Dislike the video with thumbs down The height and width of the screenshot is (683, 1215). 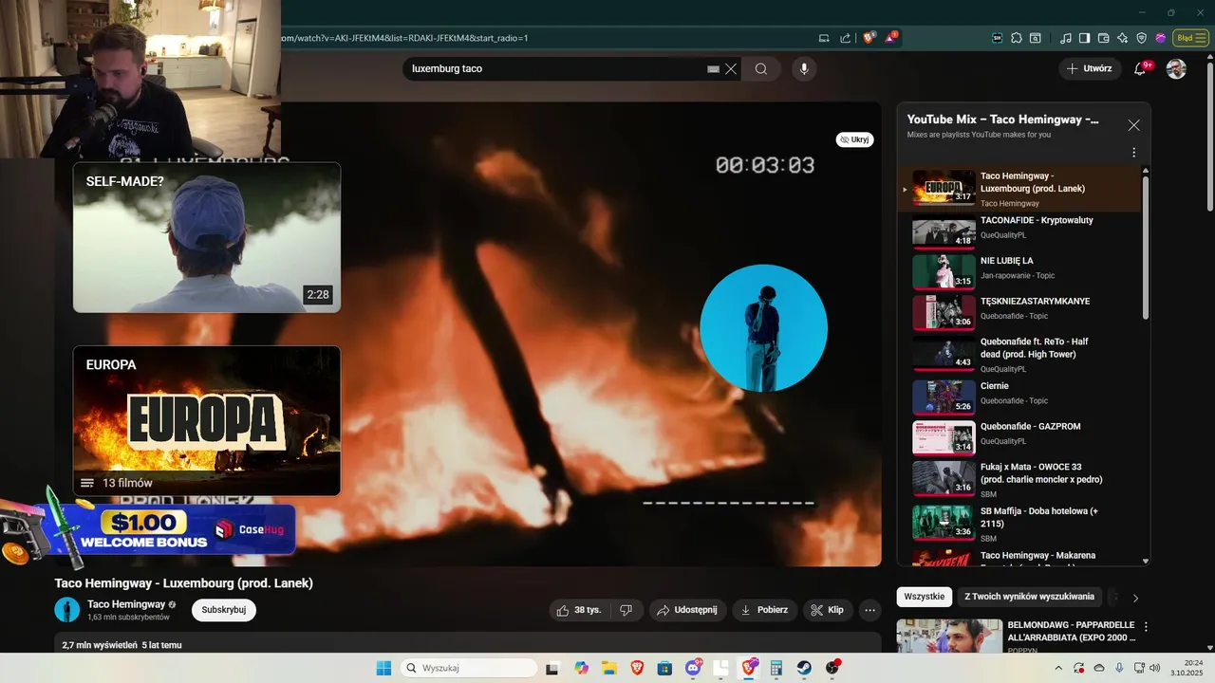tap(626, 610)
